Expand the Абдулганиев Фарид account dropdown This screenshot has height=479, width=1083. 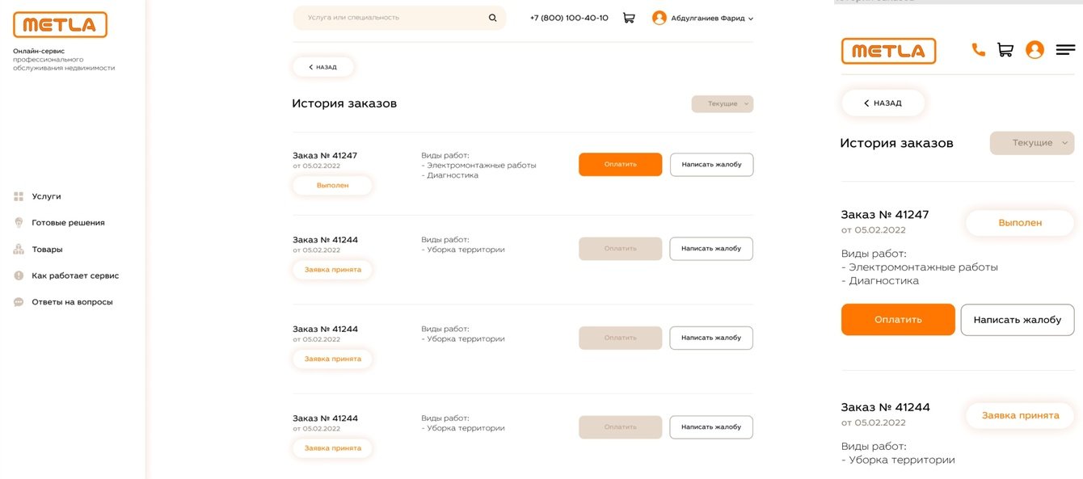[751, 19]
